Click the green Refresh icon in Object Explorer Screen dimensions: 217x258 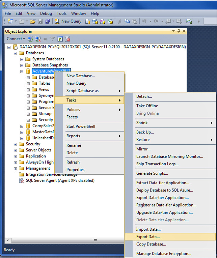click(60, 39)
